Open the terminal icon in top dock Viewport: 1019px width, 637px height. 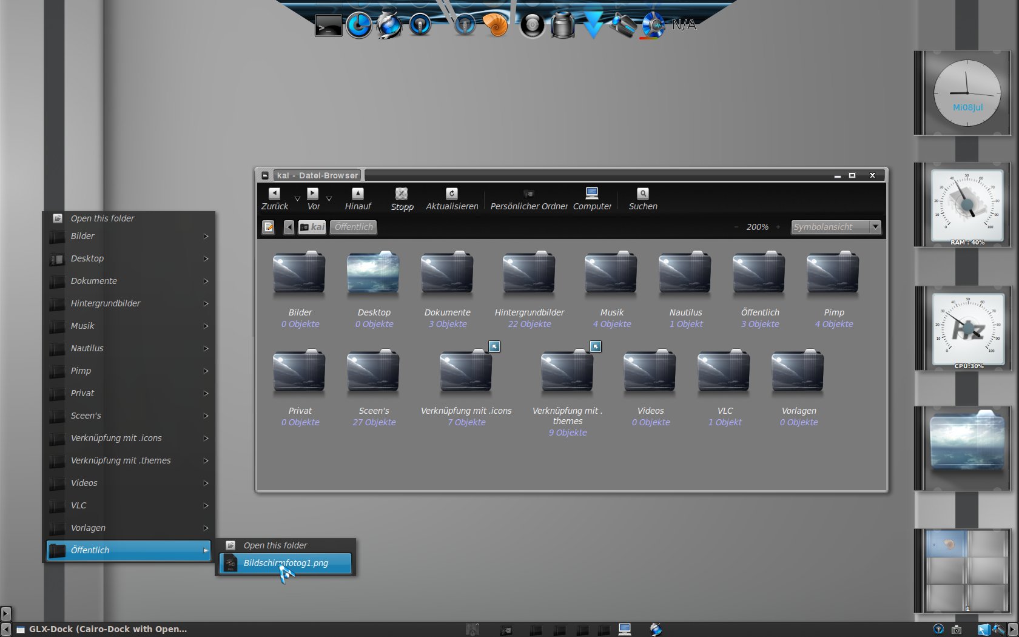click(328, 25)
